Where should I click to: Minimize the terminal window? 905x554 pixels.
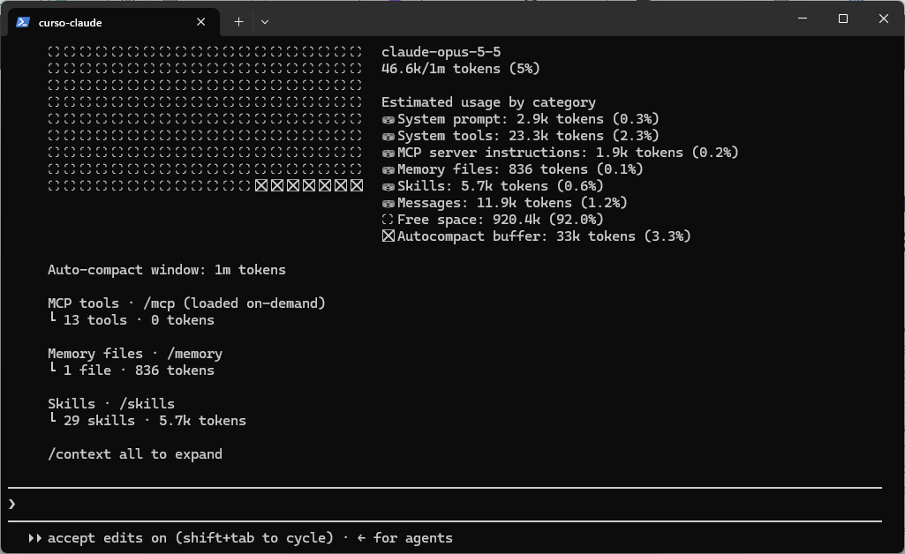click(803, 19)
